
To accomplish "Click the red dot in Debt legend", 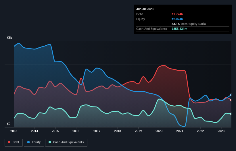I will pos(9,142).
